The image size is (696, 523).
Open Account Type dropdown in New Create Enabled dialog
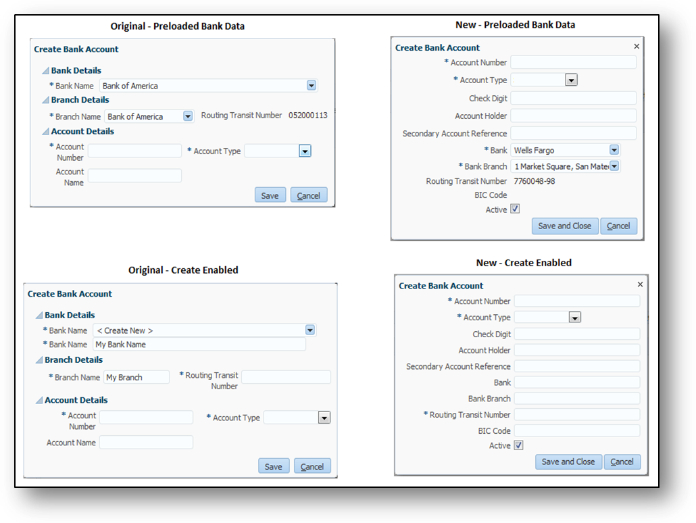coord(574,317)
